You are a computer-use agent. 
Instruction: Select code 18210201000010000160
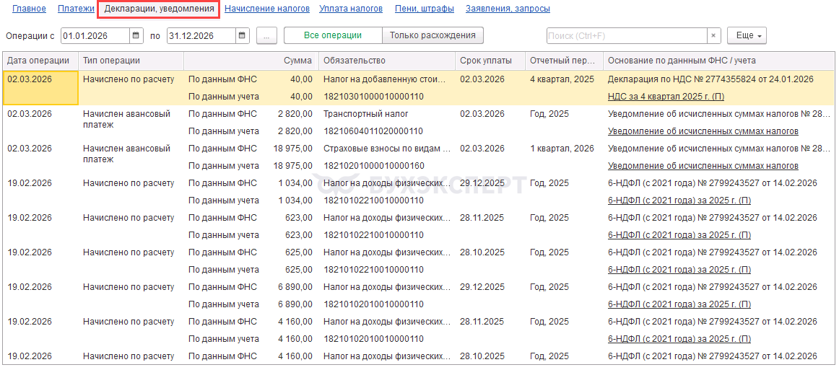(373, 166)
